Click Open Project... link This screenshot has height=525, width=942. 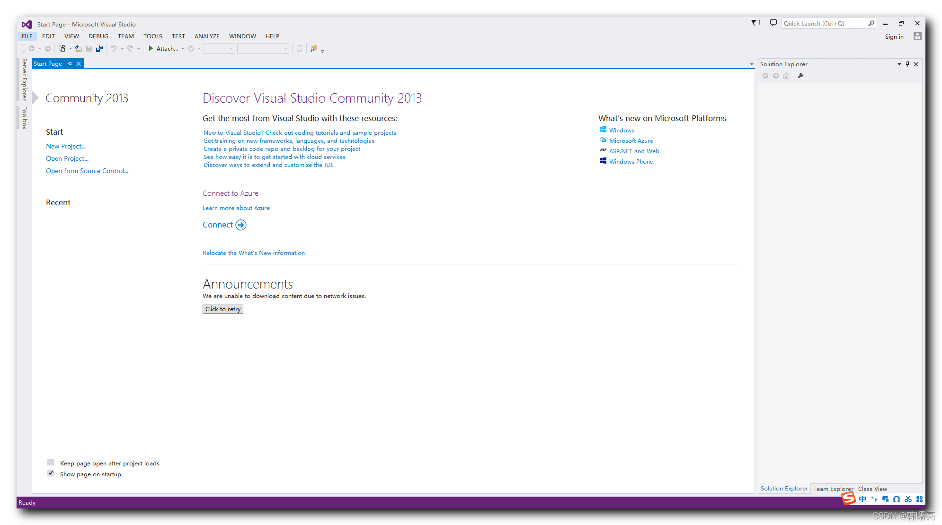67,158
